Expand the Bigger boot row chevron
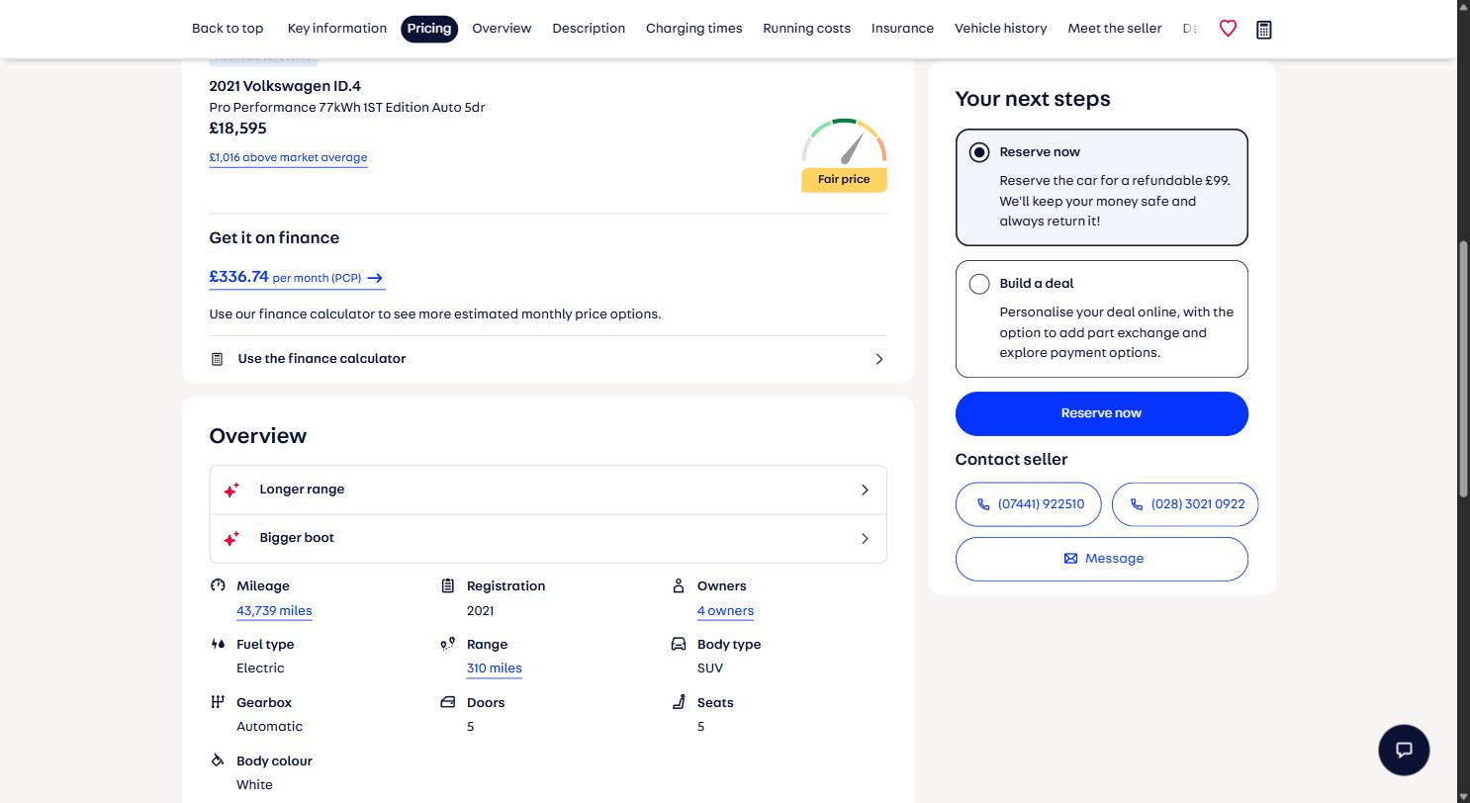1470x803 pixels. (865, 538)
